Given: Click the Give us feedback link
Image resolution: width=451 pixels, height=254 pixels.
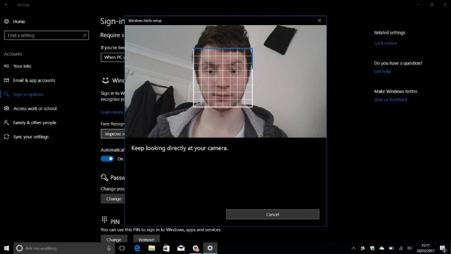Looking at the screenshot, I should pyautogui.click(x=391, y=100).
